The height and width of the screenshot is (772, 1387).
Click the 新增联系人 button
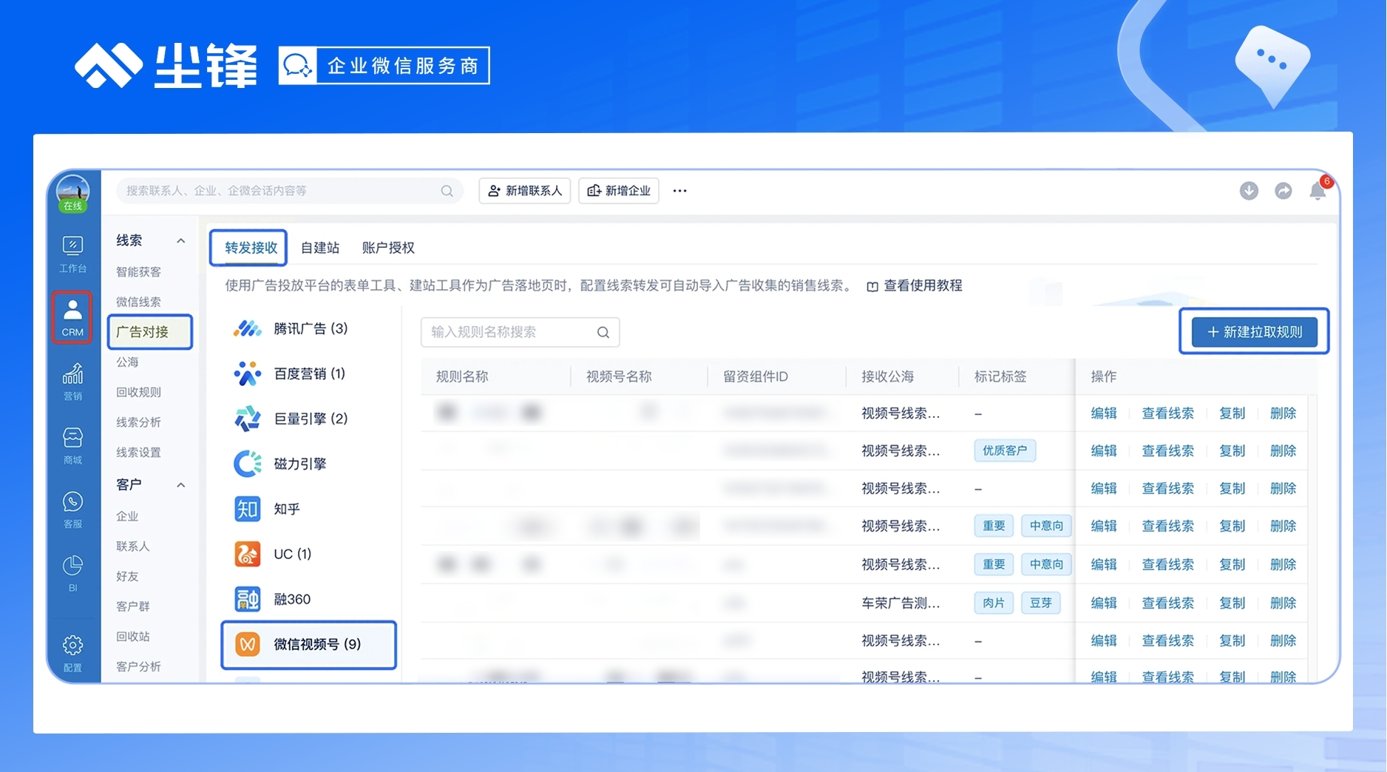525,191
